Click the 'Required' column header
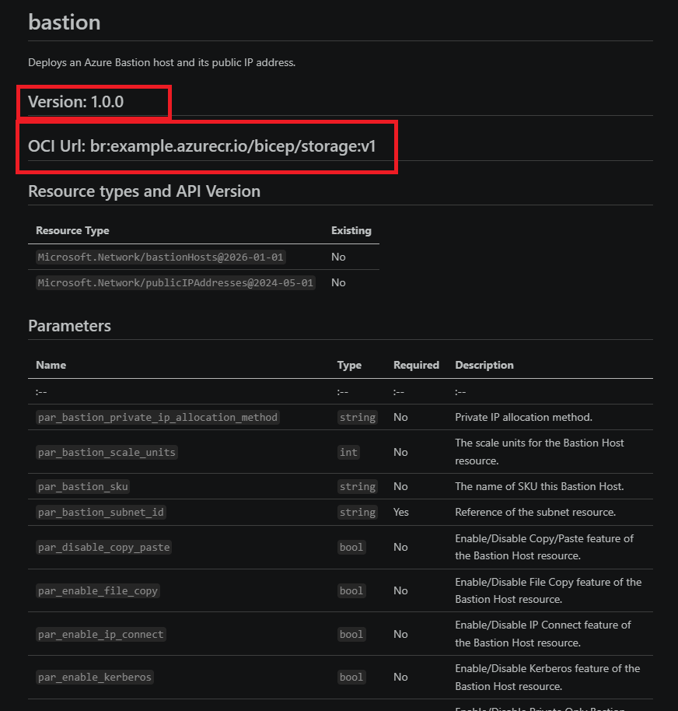This screenshot has height=711, width=678. pyautogui.click(x=416, y=365)
